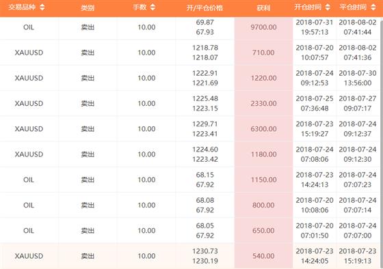Click the 获利 column header
This screenshot has width=383, height=269.
(263, 8)
